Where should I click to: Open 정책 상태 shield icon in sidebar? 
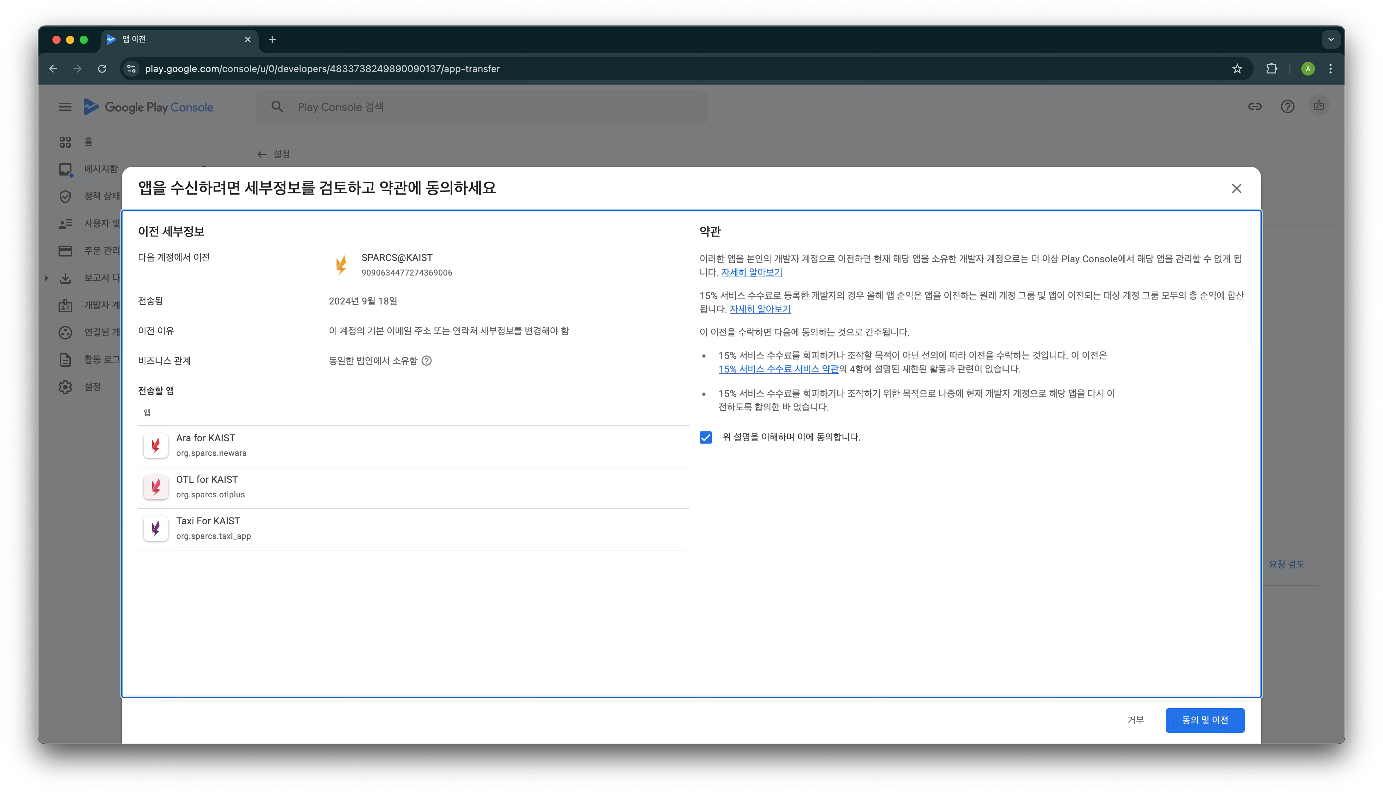pyautogui.click(x=65, y=196)
